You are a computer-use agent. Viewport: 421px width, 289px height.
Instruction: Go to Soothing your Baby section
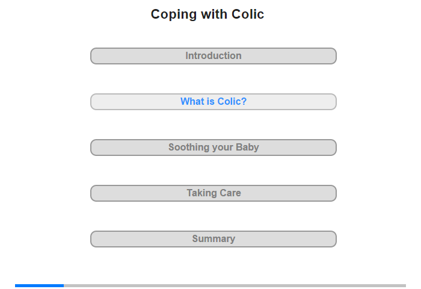tap(213, 148)
